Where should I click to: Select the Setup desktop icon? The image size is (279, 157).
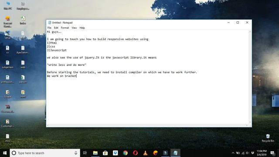pos(7,35)
